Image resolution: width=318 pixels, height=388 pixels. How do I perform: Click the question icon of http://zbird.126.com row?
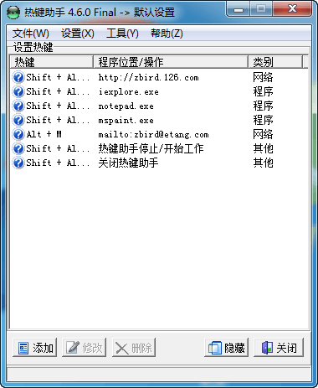(x=18, y=77)
